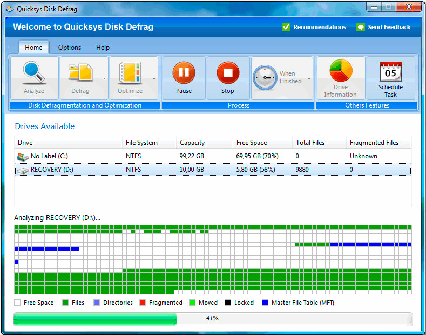Click the Master File Table blue swatch
Image resolution: width=426 pixels, height=335 pixels.
coord(265,303)
